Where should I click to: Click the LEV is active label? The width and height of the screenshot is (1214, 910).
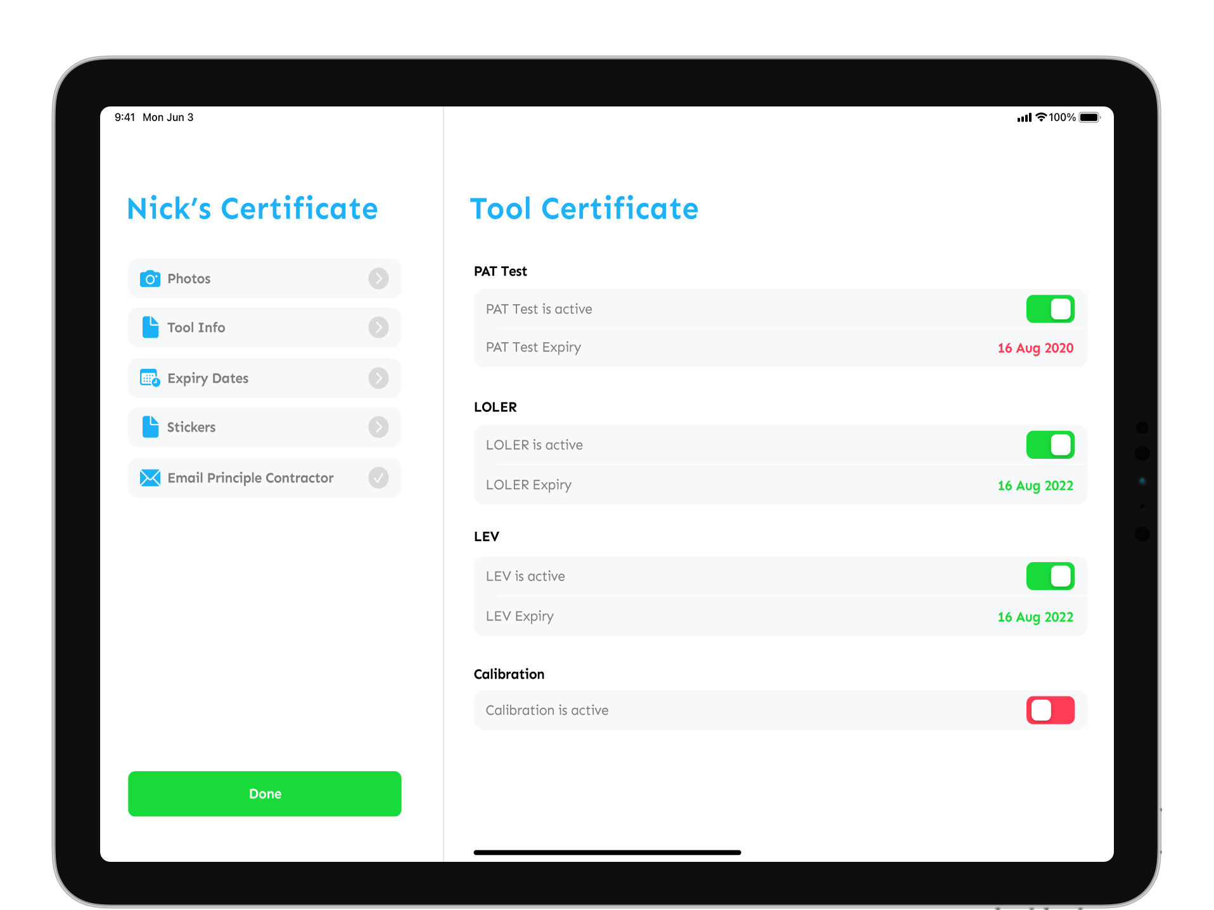tap(525, 576)
